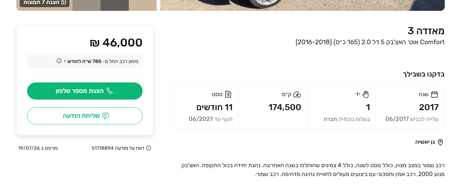Click the hand icon next to יד
The width and height of the screenshot is (469, 190).
click(366, 94)
